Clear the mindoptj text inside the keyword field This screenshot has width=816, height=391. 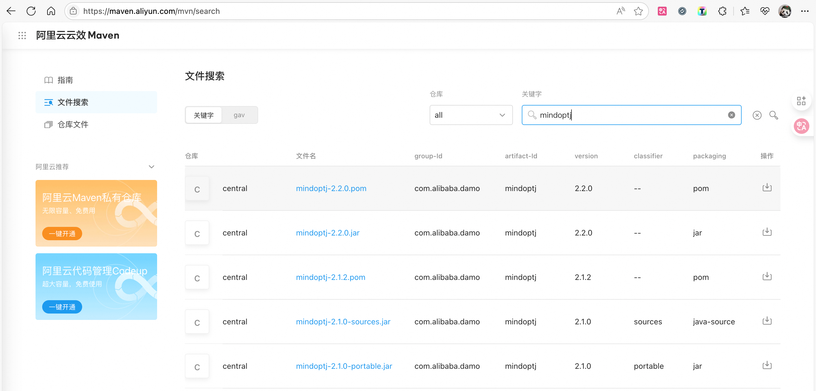(731, 115)
